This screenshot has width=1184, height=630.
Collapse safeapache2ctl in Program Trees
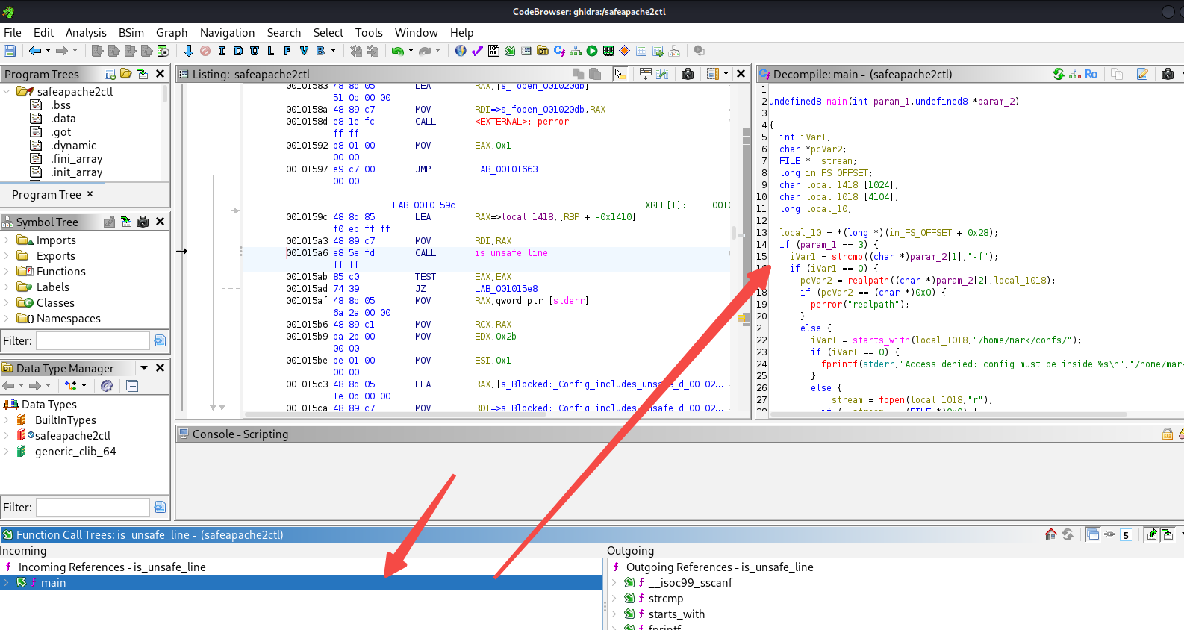(x=7, y=91)
